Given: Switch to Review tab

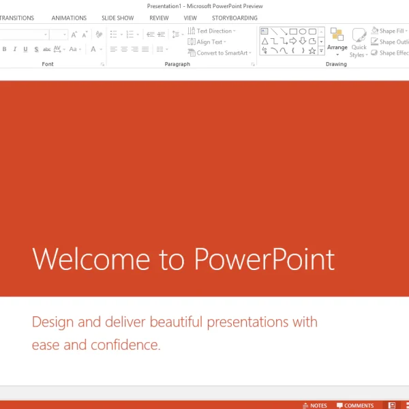Looking at the screenshot, I should tap(159, 18).
